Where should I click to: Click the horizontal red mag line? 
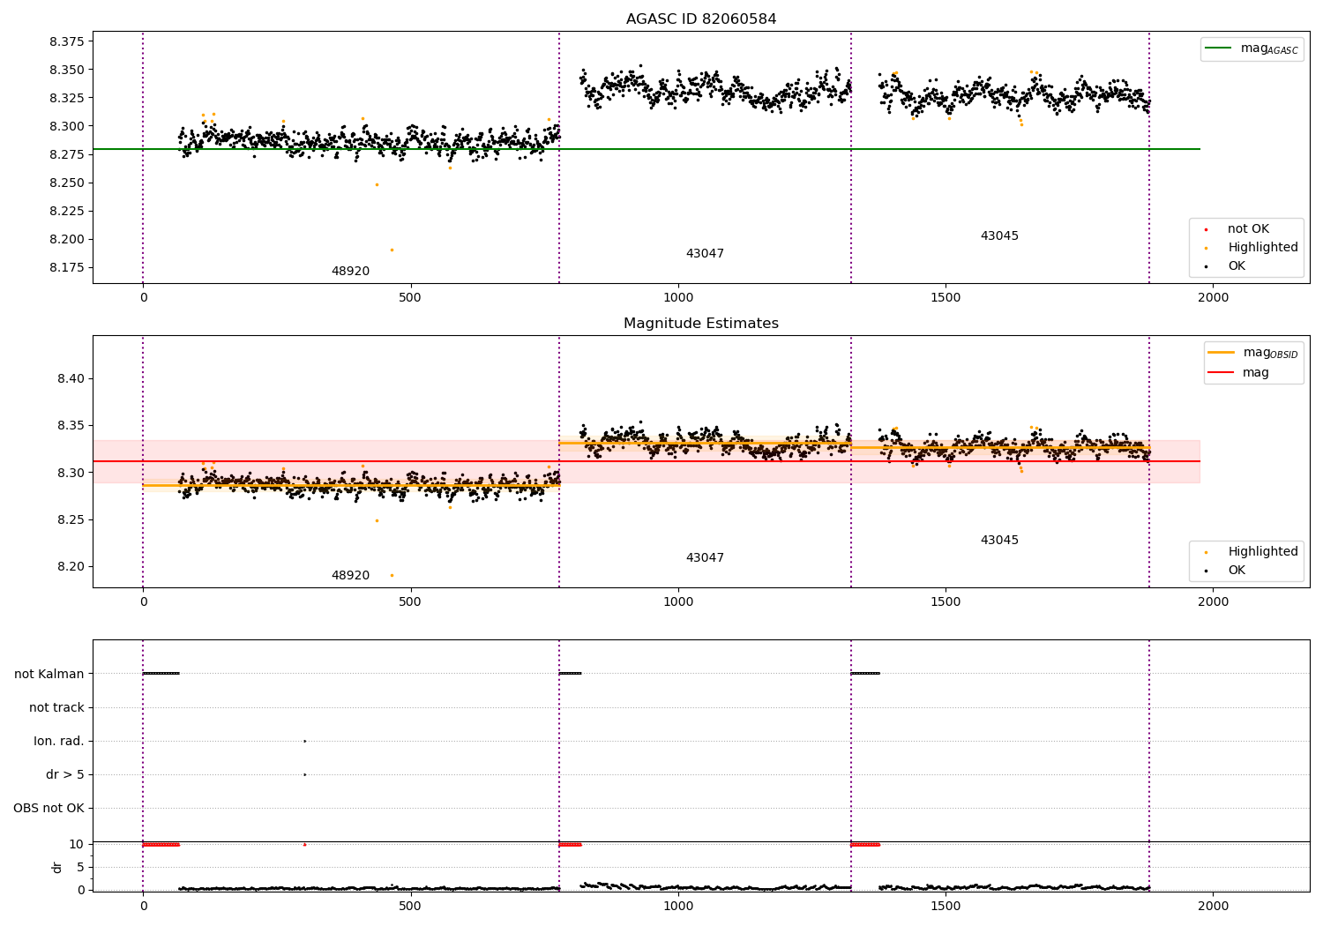(x=647, y=462)
